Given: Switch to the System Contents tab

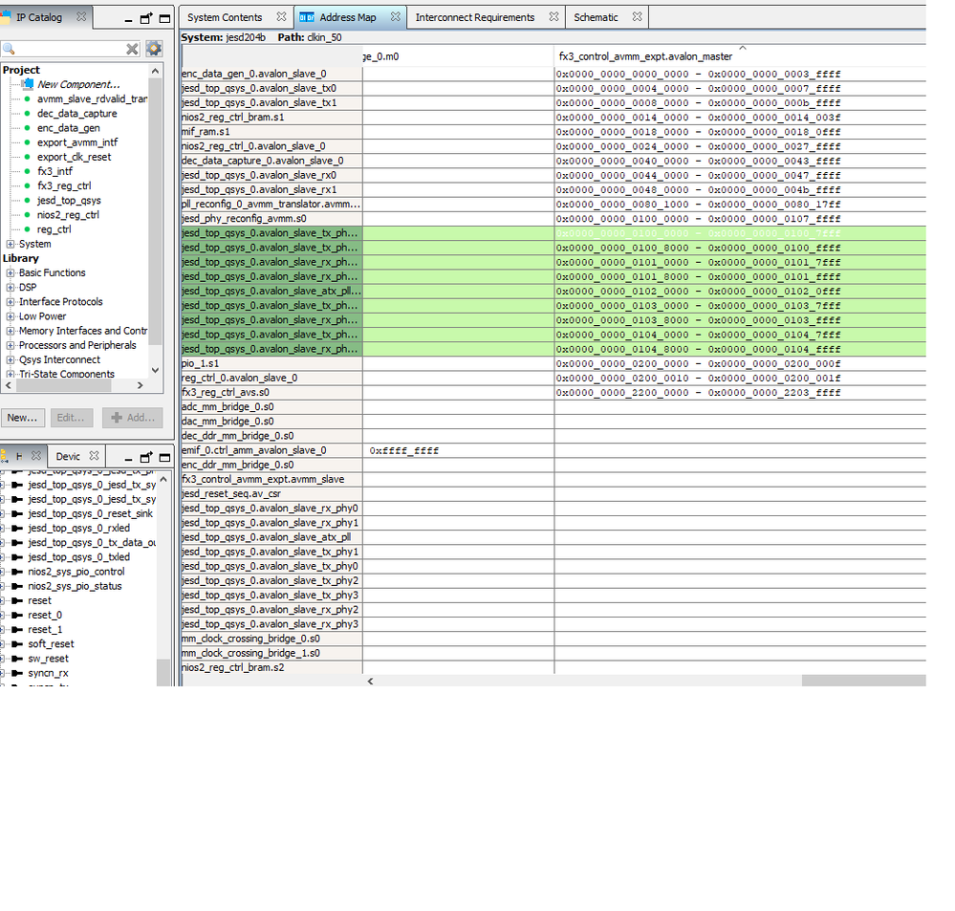Looking at the screenshot, I should (225, 17).
